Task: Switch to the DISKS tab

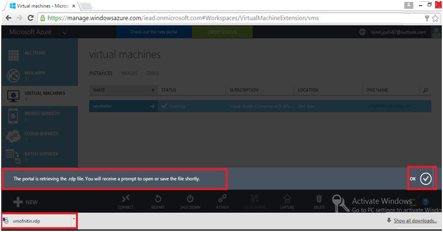Action: tap(153, 74)
